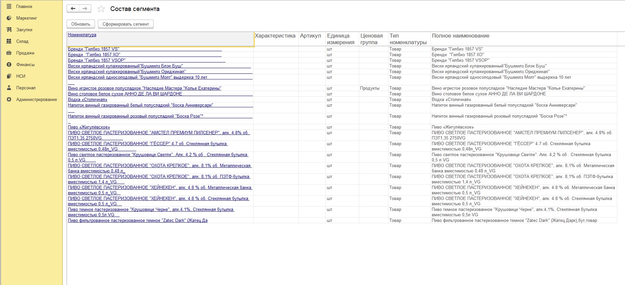This screenshot has height=285, width=625.
Task: Click the НСИ reference books icon
Action: (9, 76)
